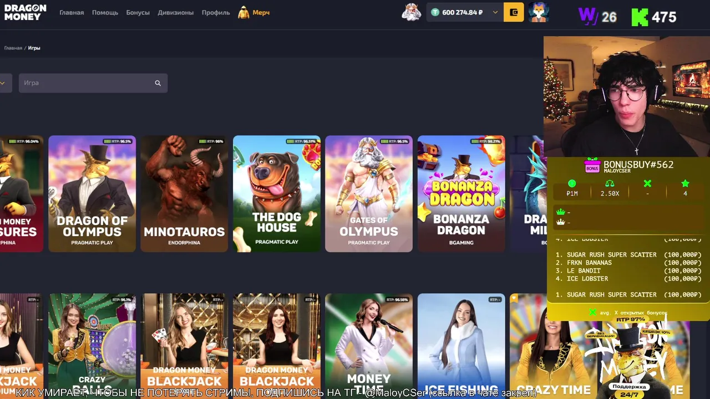Expand the filter dropdown left of search
The height and width of the screenshot is (399, 710).
(x=3, y=83)
